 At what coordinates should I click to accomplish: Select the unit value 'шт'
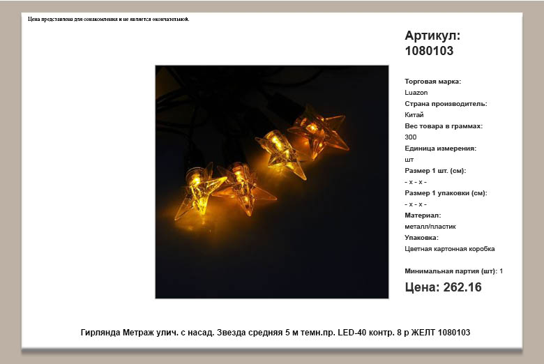(409, 160)
